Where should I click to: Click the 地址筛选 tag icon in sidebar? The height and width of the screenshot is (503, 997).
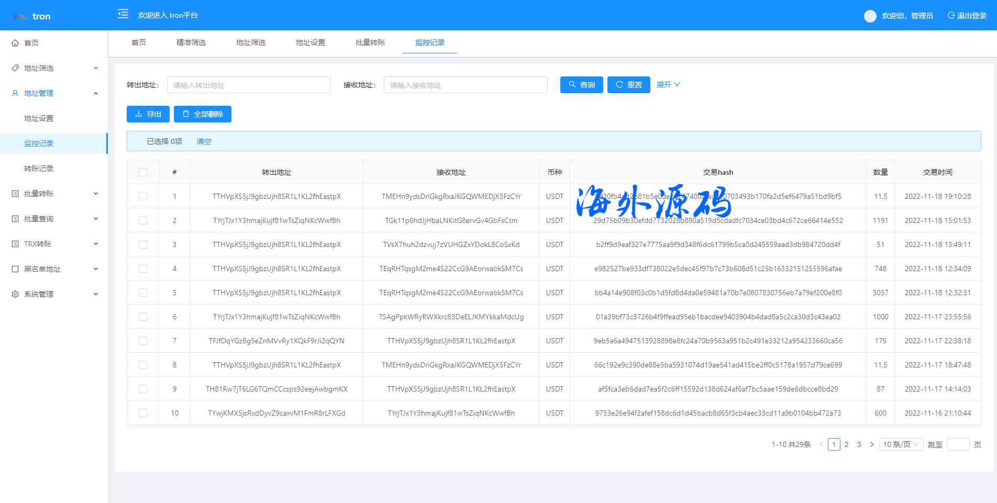pyautogui.click(x=15, y=68)
